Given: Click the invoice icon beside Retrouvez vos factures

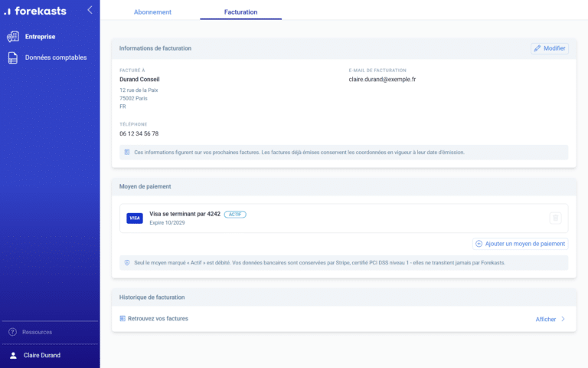Looking at the screenshot, I should pyautogui.click(x=122, y=318).
